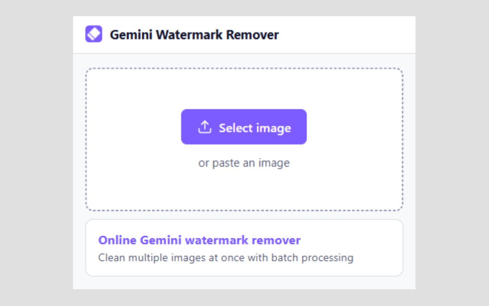The width and height of the screenshot is (489, 306).
Task: Click the batch processing description text
Action: pyautogui.click(x=226, y=257)
